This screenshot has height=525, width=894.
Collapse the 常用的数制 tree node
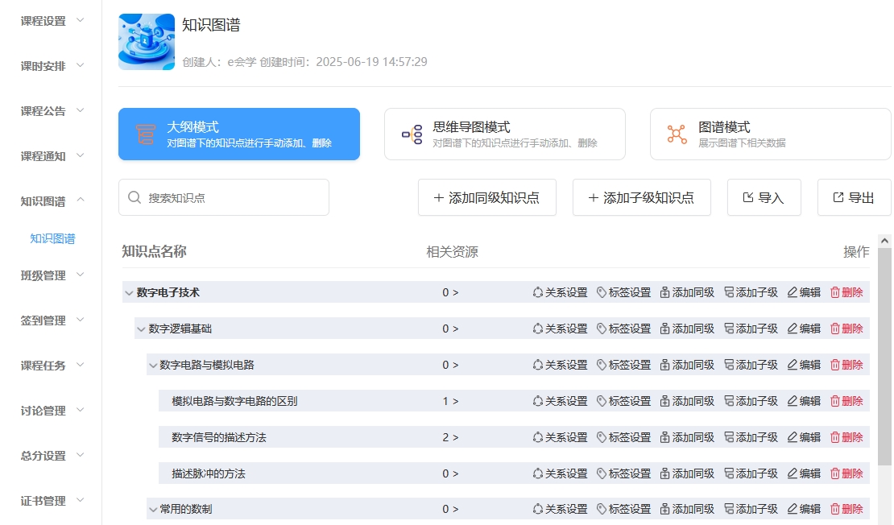pos(153,510)
